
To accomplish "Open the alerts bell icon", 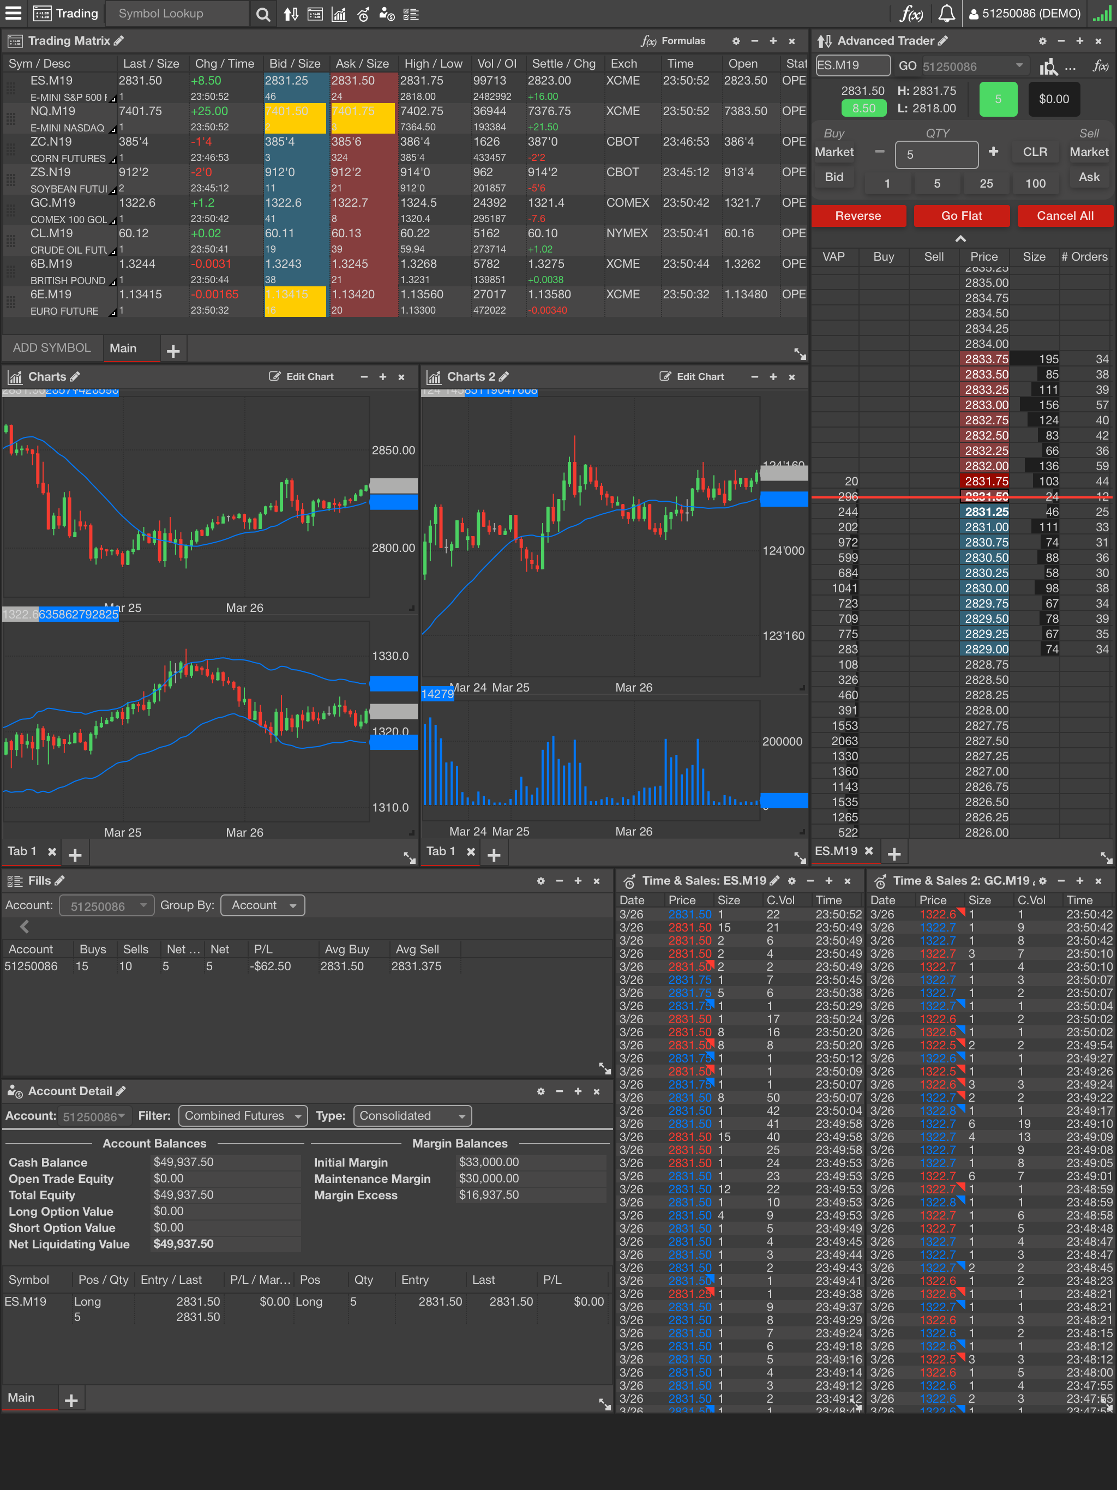I will click(x=946, y=14).
